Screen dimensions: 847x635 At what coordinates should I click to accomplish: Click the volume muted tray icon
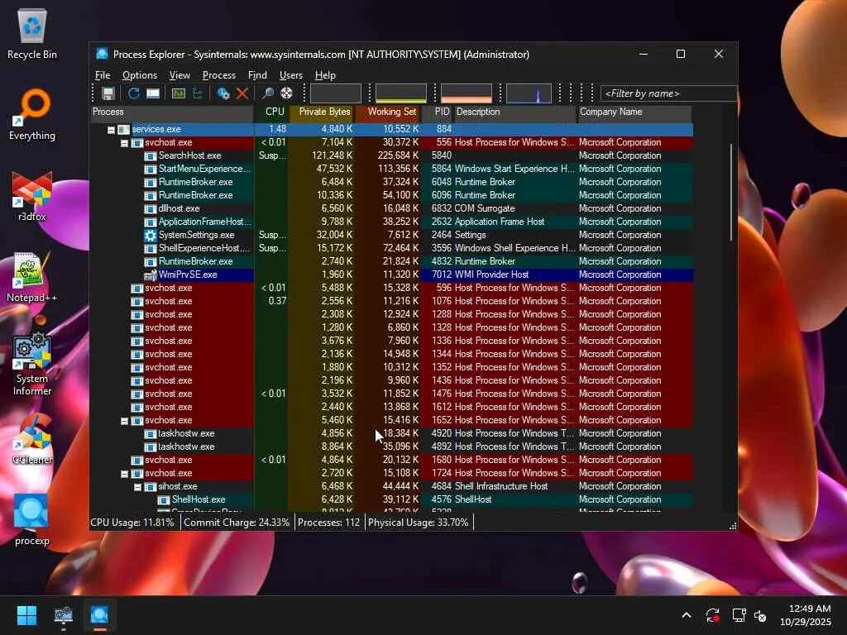coord(761,615)
